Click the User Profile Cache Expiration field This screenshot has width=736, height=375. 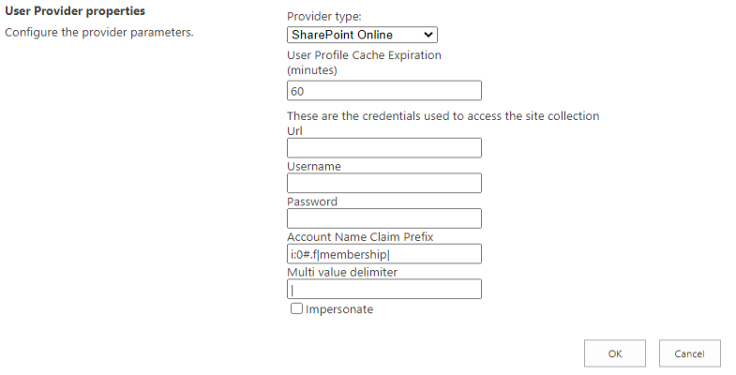383,91
